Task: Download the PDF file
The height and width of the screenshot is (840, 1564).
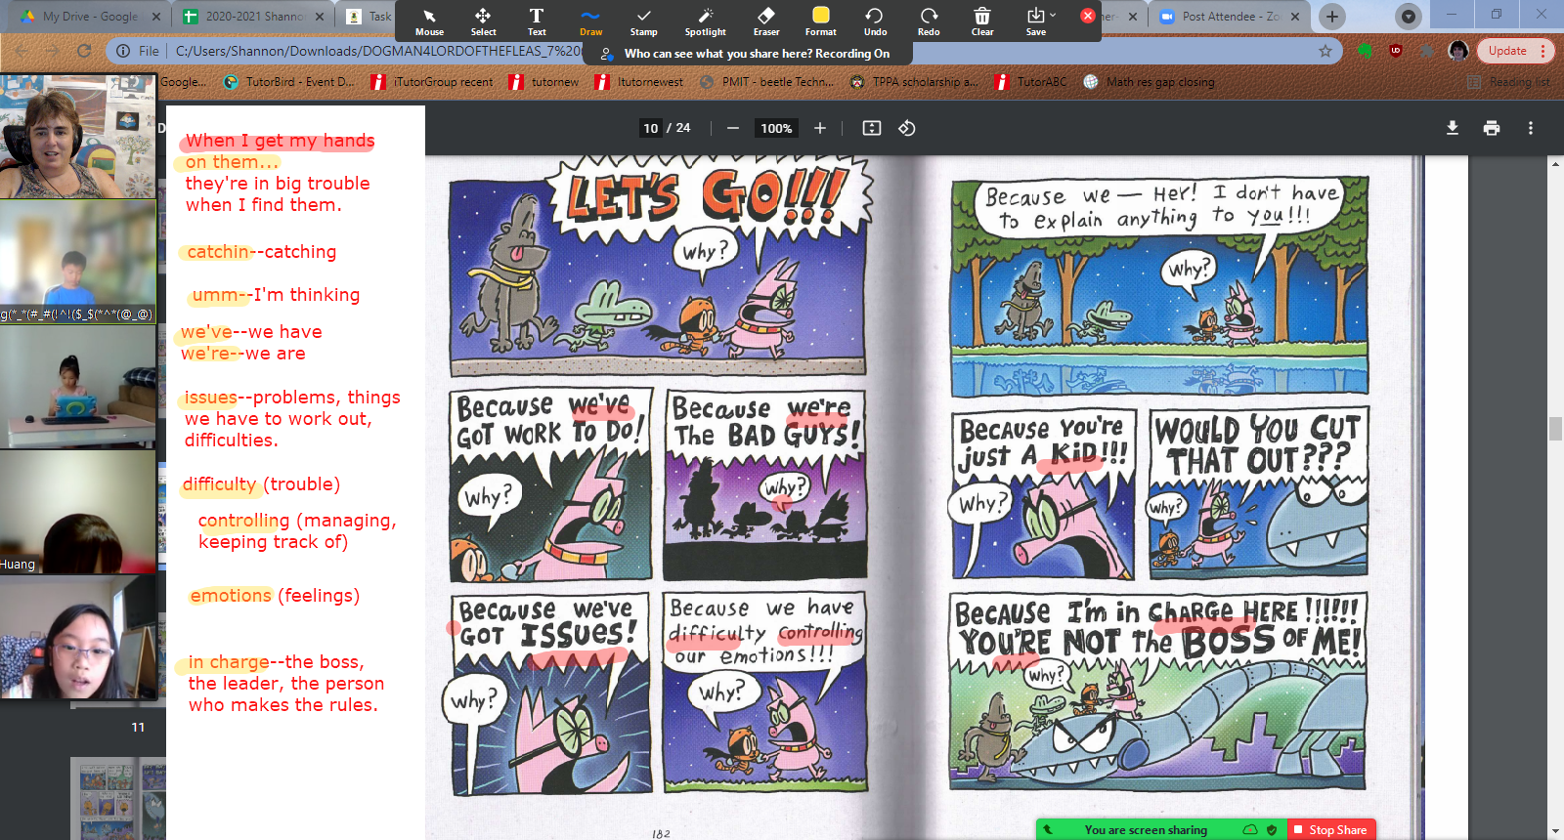Action: pos(1453,128)
